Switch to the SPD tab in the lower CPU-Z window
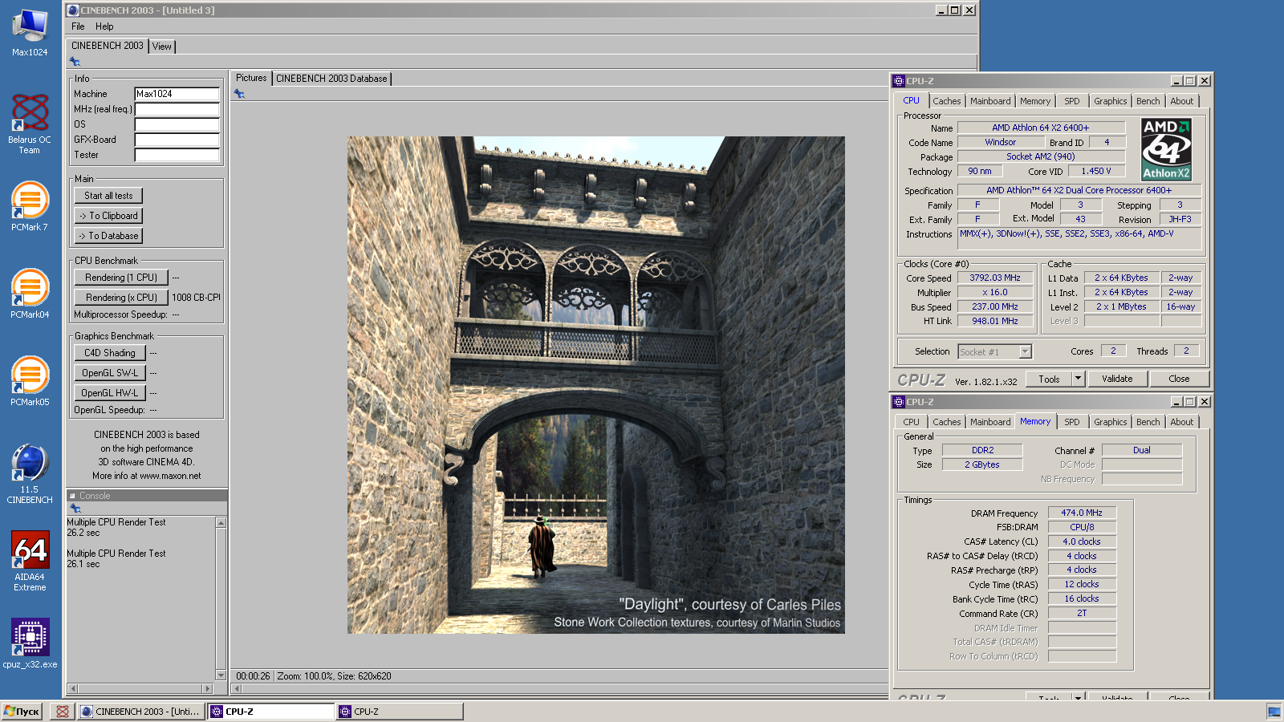1284x722 pixels. pyautogui.click(x=1072, y=422)
